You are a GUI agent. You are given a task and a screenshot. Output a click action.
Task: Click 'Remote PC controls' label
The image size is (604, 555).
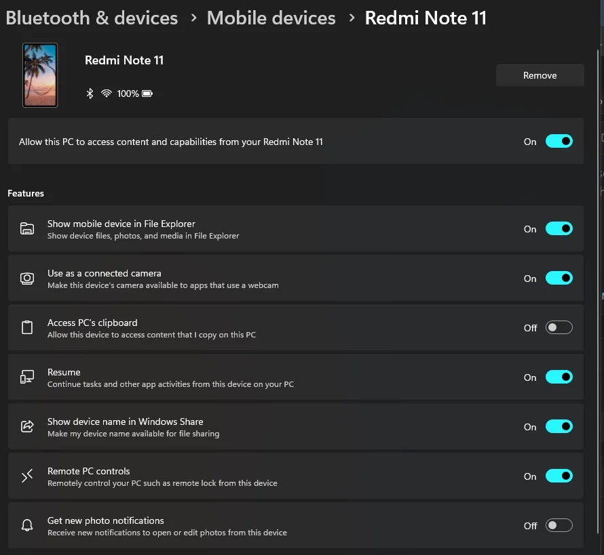(89, 471)
